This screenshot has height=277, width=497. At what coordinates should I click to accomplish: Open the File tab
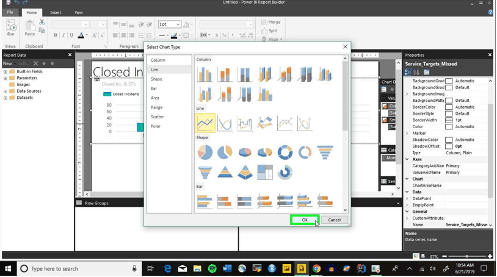coord(10,12)
